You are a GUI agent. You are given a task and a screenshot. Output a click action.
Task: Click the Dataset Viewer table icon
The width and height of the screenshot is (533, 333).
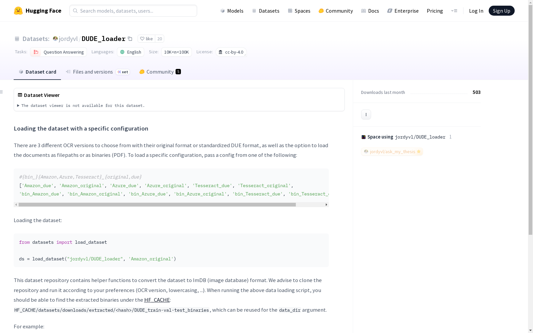[x=20, y=95]
